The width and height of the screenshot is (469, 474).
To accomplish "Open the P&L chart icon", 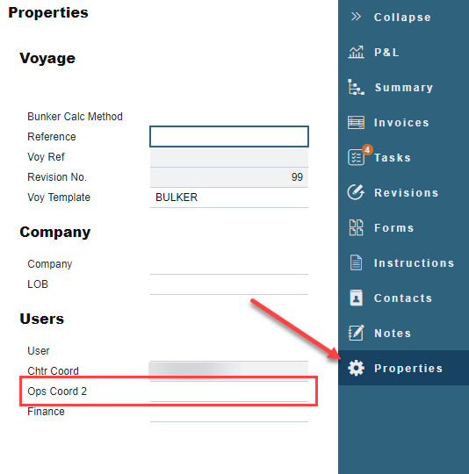I will 356,52.
